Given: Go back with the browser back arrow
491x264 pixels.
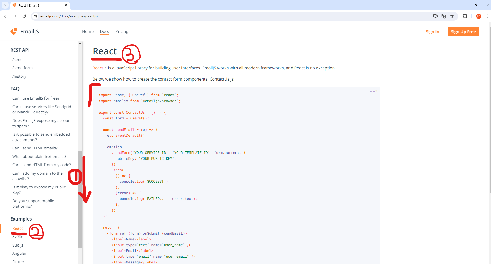Looking at the screenshot, I should (6, 16).
